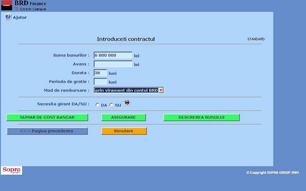The image size is (306, 191).
Task: Click the Ajutor text link
Action: tap(20, 18)
